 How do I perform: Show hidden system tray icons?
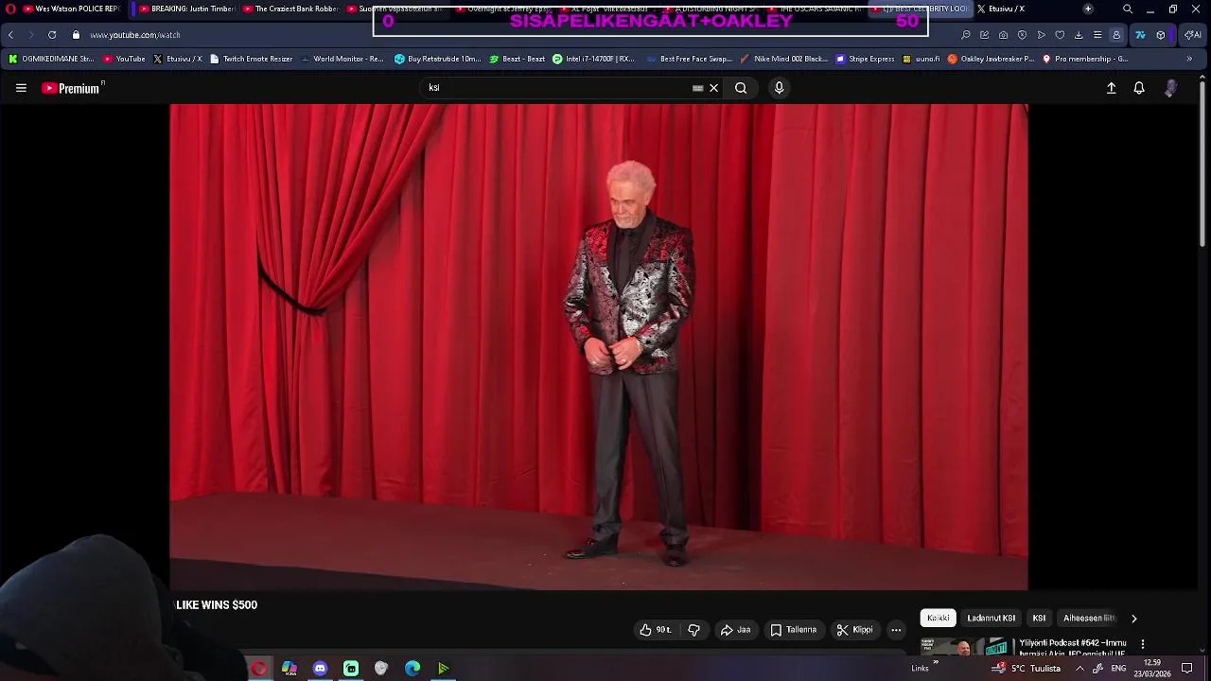coord(1079,669)
